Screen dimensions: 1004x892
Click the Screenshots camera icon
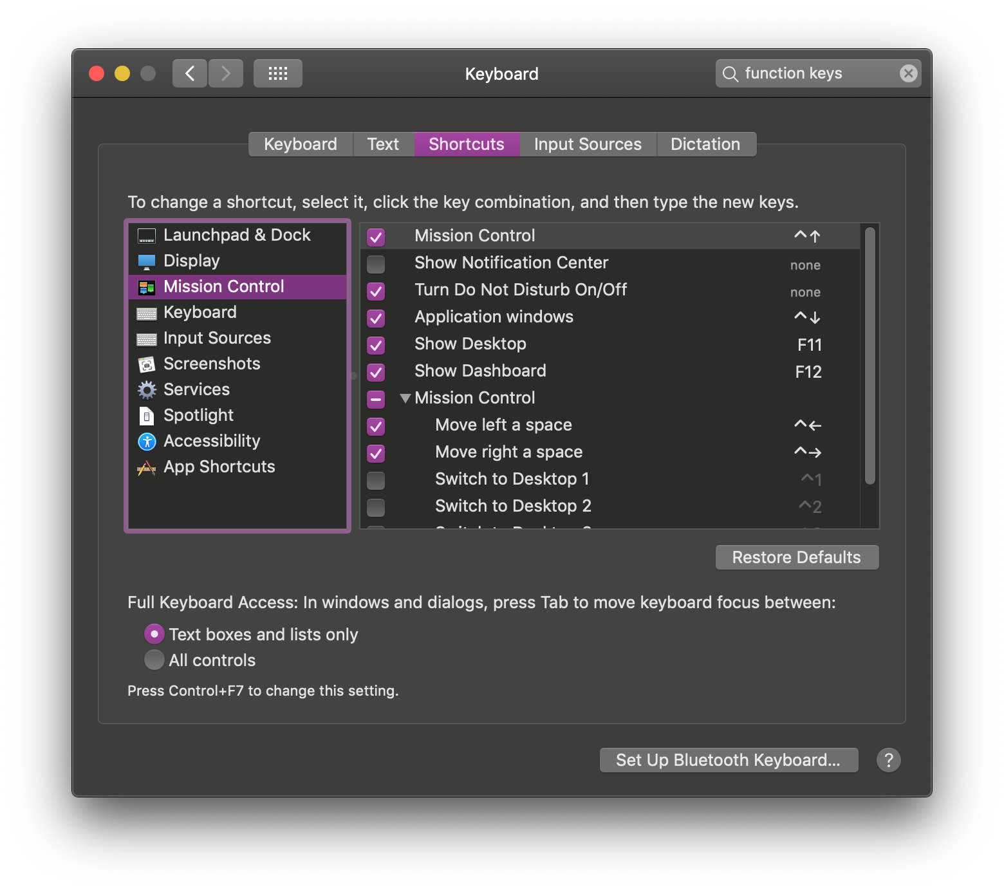(147, 364)
